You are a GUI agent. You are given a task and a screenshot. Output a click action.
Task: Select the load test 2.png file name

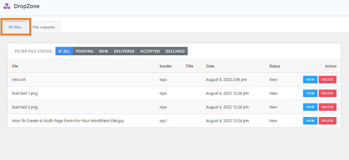point(25,107)
